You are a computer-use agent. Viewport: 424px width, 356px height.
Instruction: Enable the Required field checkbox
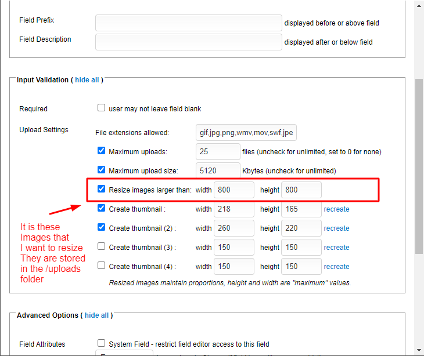tap(102, 108)
